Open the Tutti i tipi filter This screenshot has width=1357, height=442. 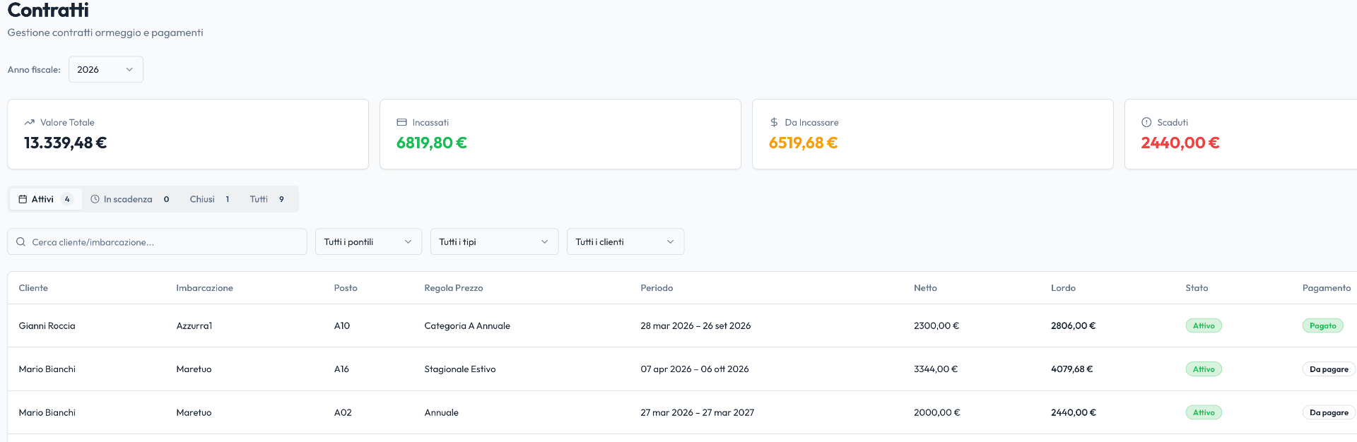(494, 241)
